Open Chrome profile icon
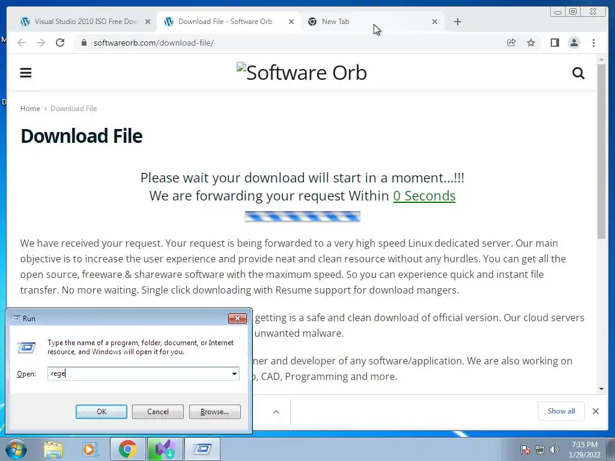 (574, 43)
